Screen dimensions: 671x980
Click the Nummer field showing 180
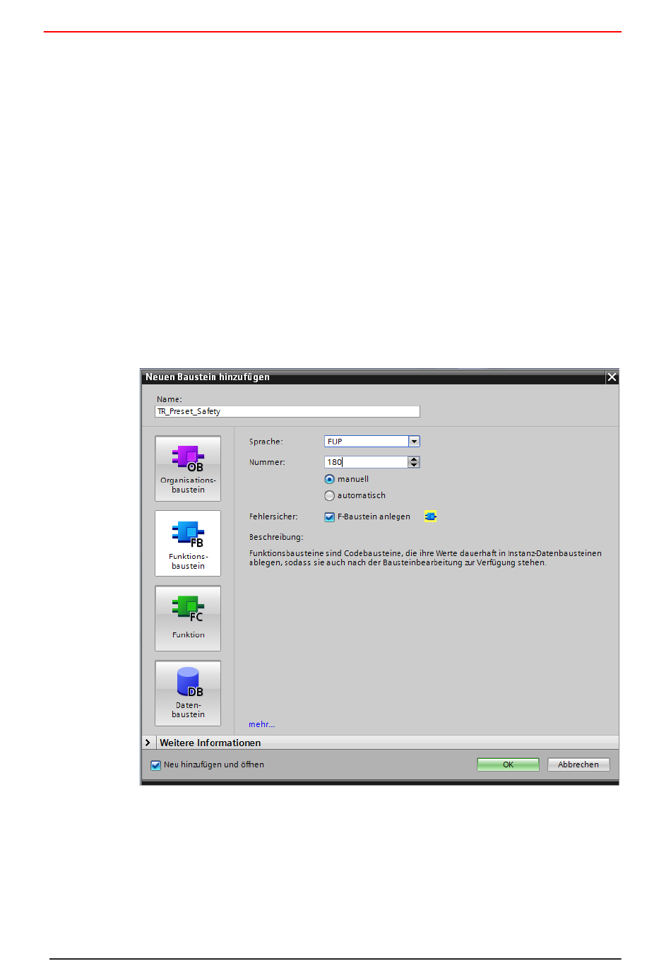tap(367, 462)
